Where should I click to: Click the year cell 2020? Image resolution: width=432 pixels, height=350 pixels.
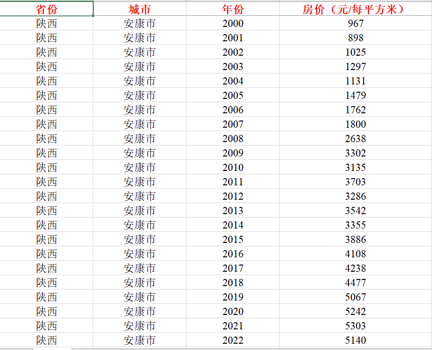pyautogui.click(x=233, y=311)
